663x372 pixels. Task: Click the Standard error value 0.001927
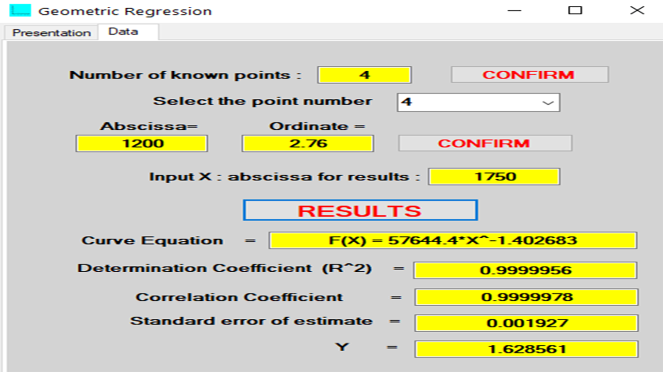point(526,323)
